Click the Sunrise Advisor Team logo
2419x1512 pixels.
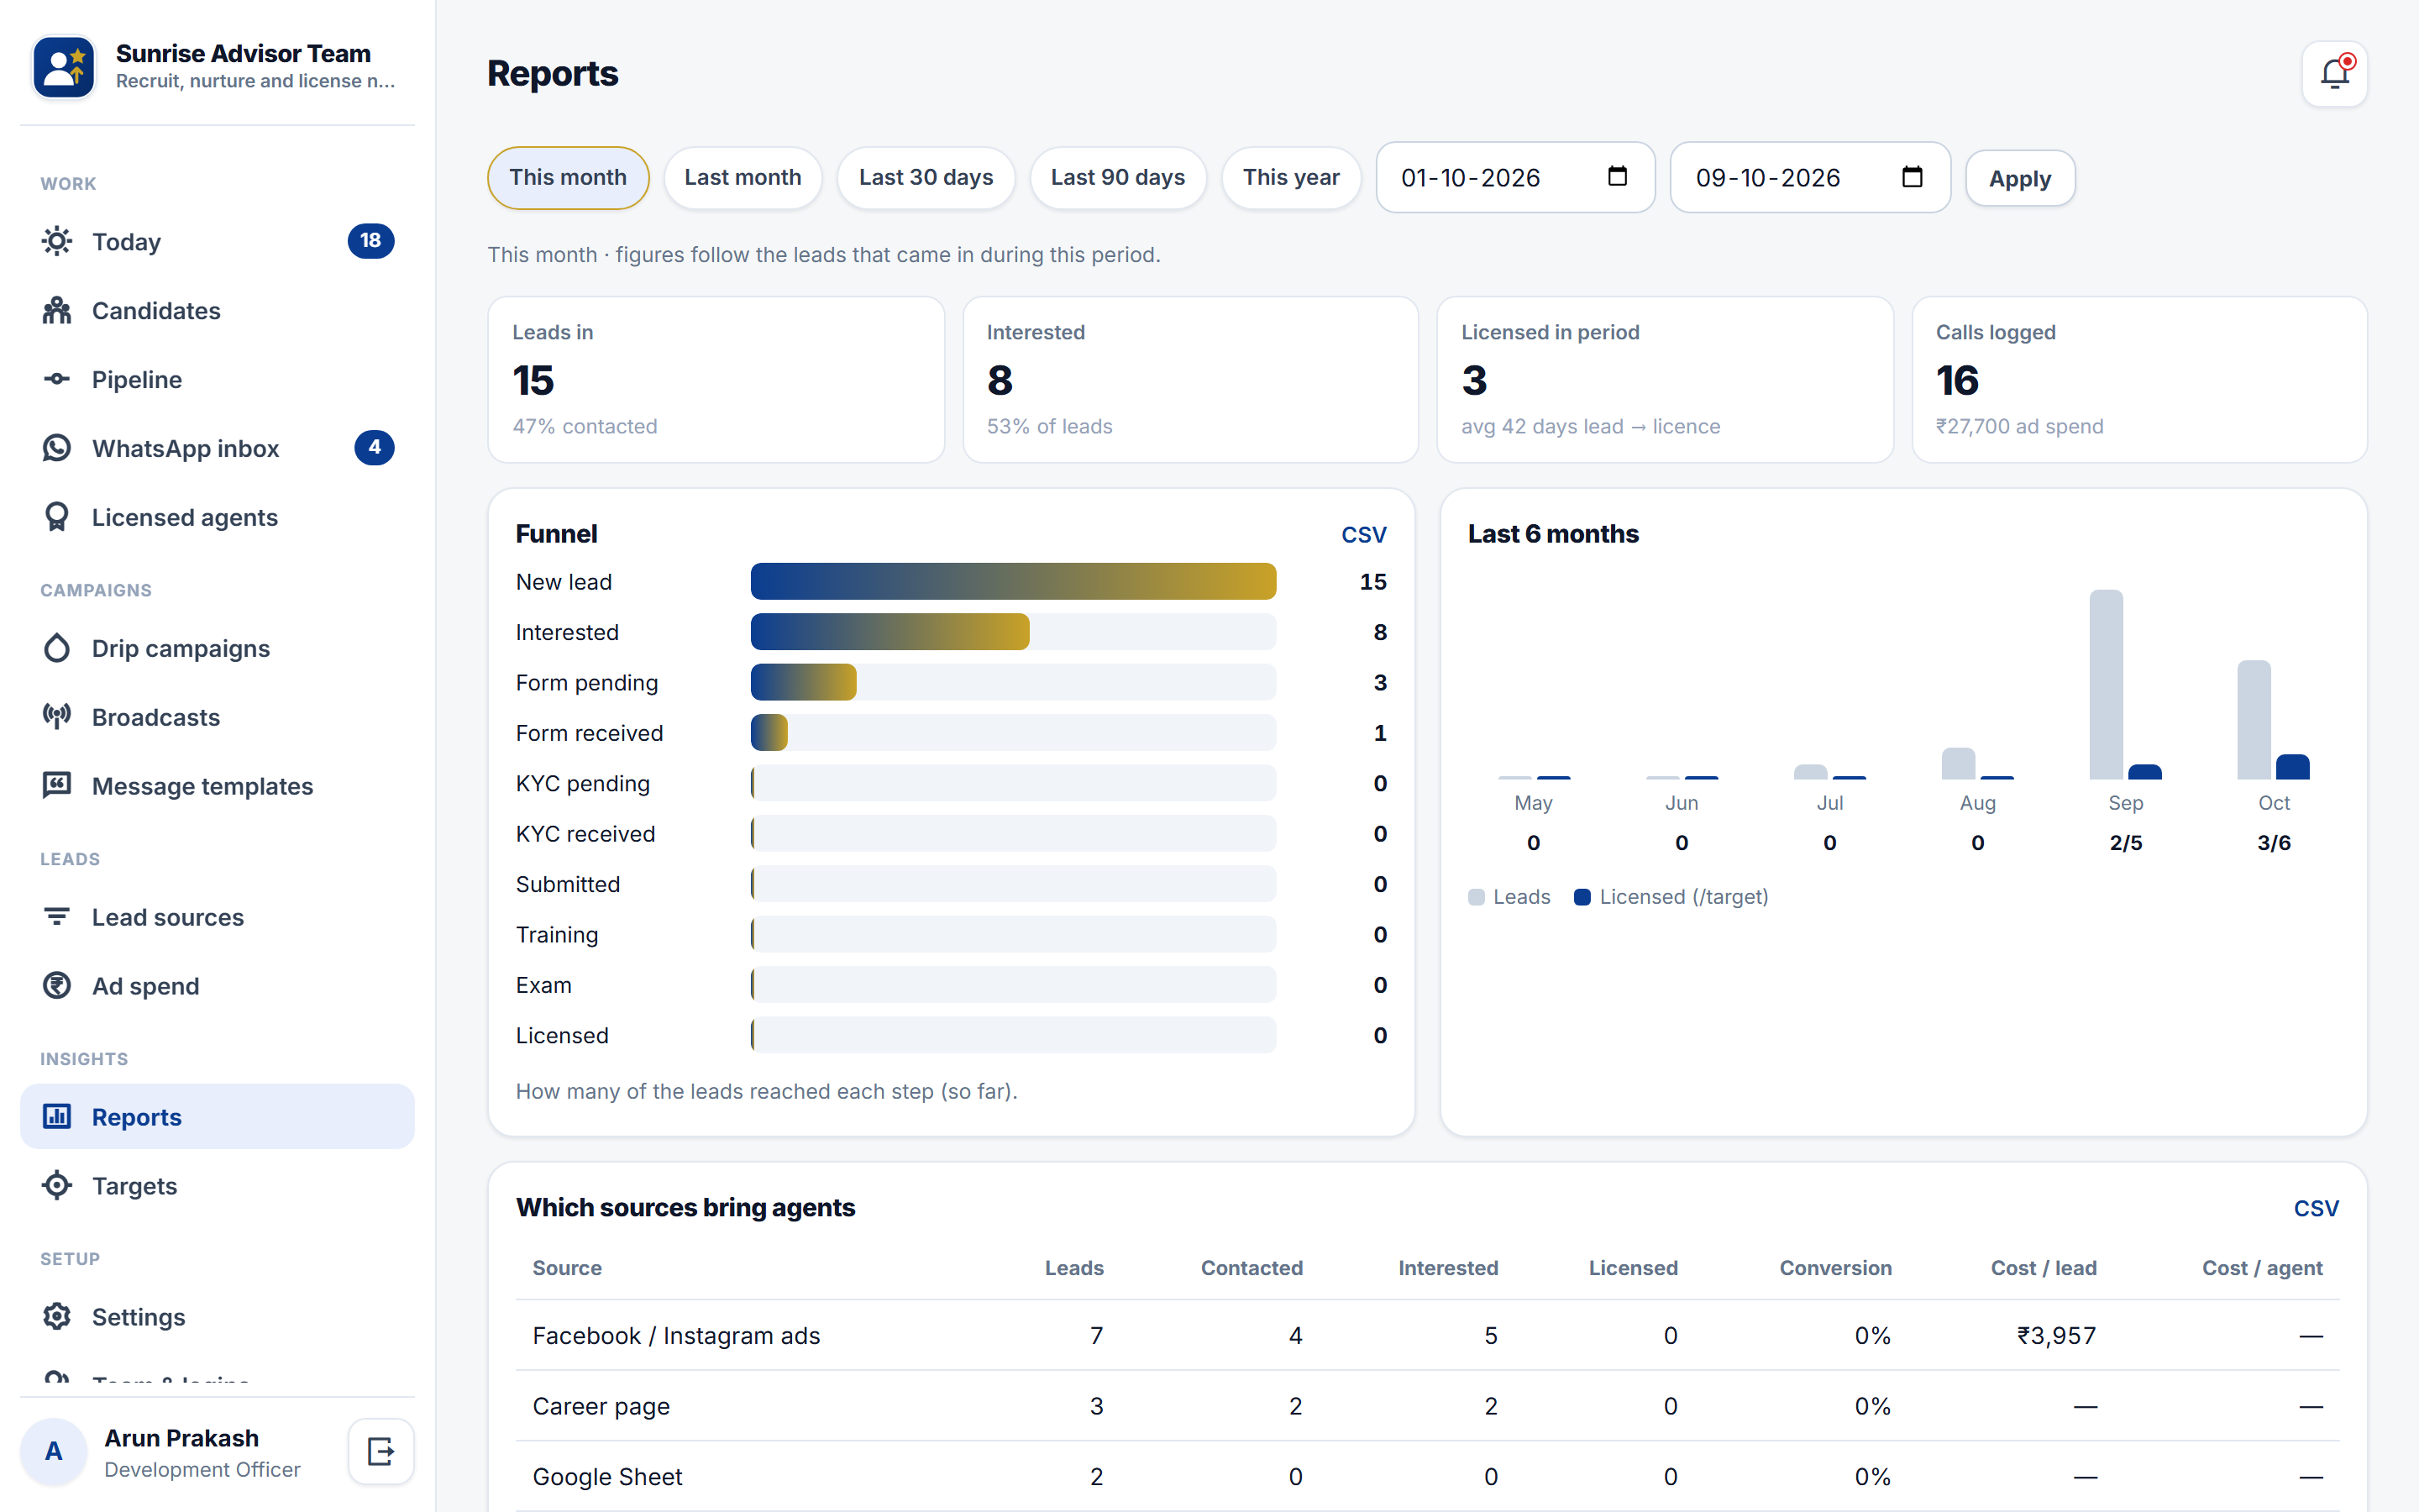pos(64,66)
